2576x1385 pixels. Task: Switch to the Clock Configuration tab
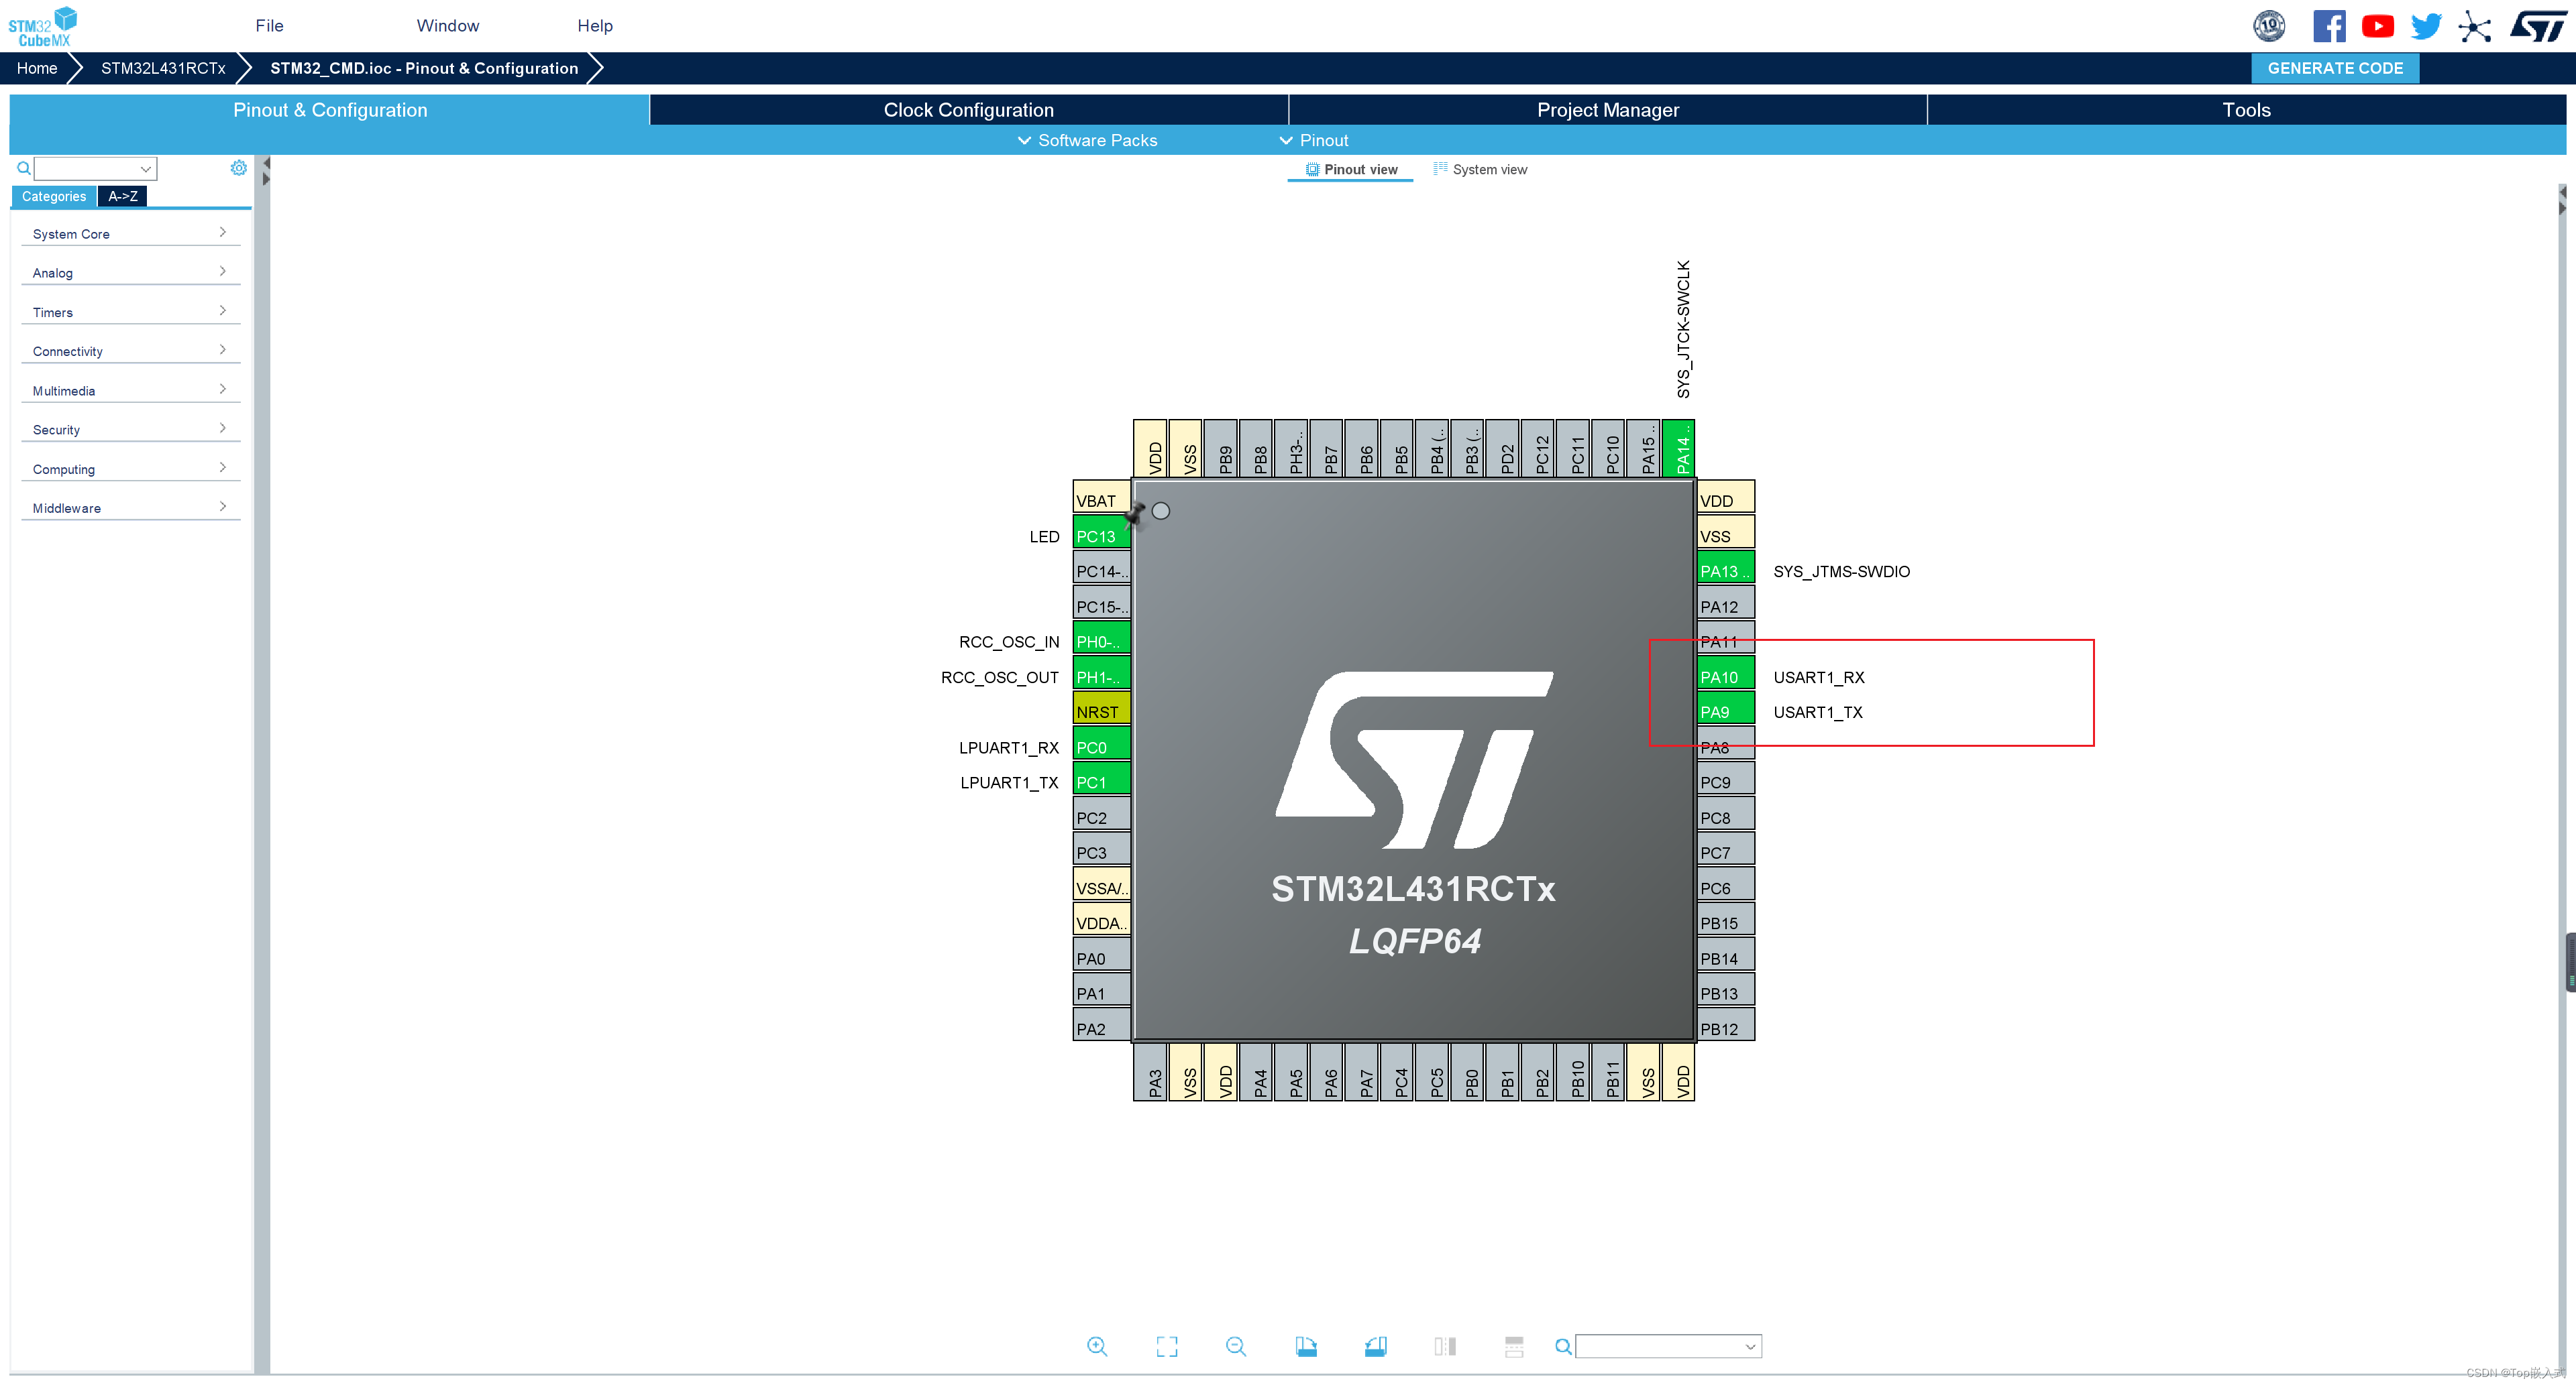point(968,110)
